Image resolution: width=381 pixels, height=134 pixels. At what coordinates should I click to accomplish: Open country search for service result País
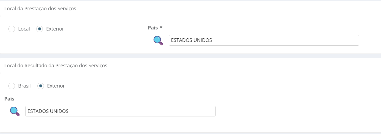click(x=15, y=111)
